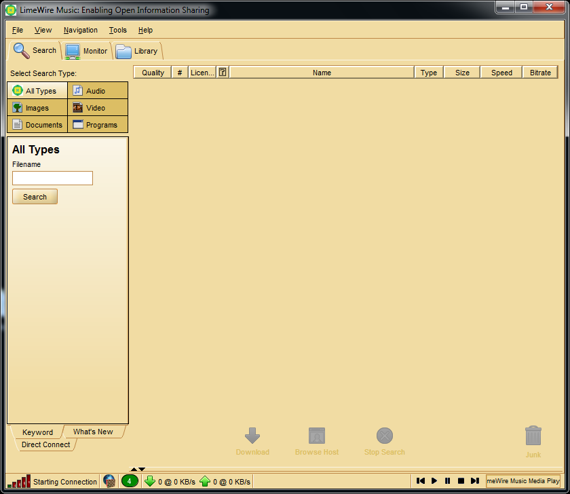Click the connection strength bars icon

(x=18, y=480)
